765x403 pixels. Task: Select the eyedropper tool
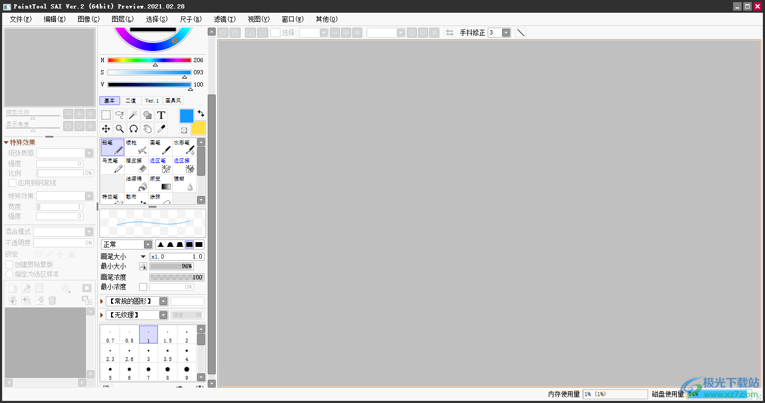point(161,128)
